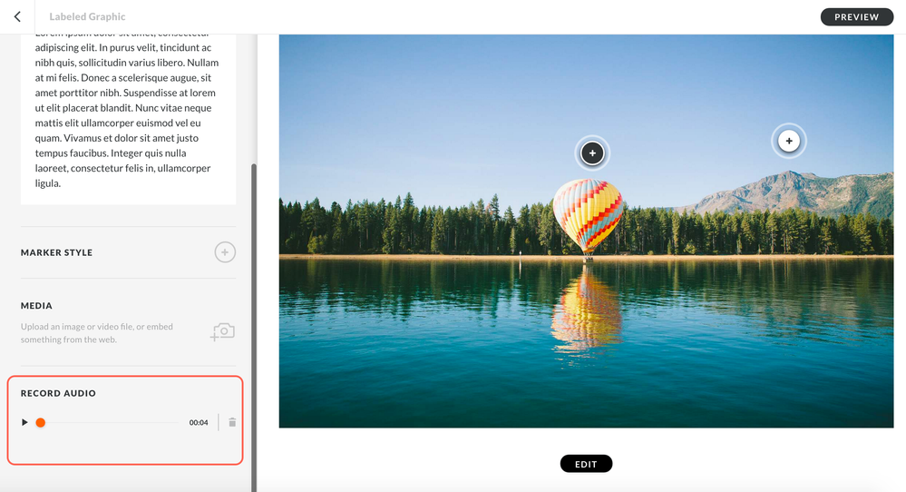Screen dimensions: 906x492
Task: Click the Labeled Graphic title
Action: tap(87, 16)
